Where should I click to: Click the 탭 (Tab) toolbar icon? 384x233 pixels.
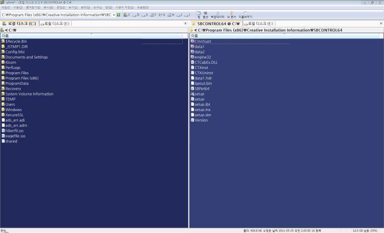199,15
